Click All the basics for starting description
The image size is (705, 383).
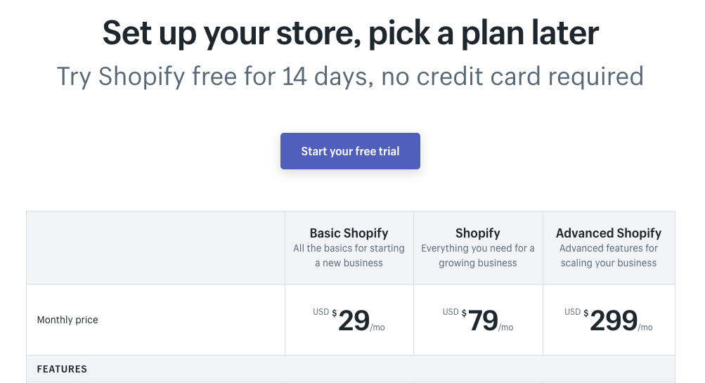click(x=349, y=255)
